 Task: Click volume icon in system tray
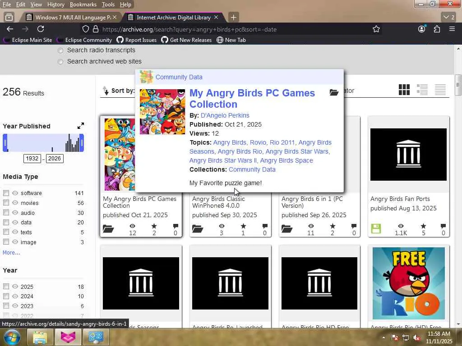point(416,338)
